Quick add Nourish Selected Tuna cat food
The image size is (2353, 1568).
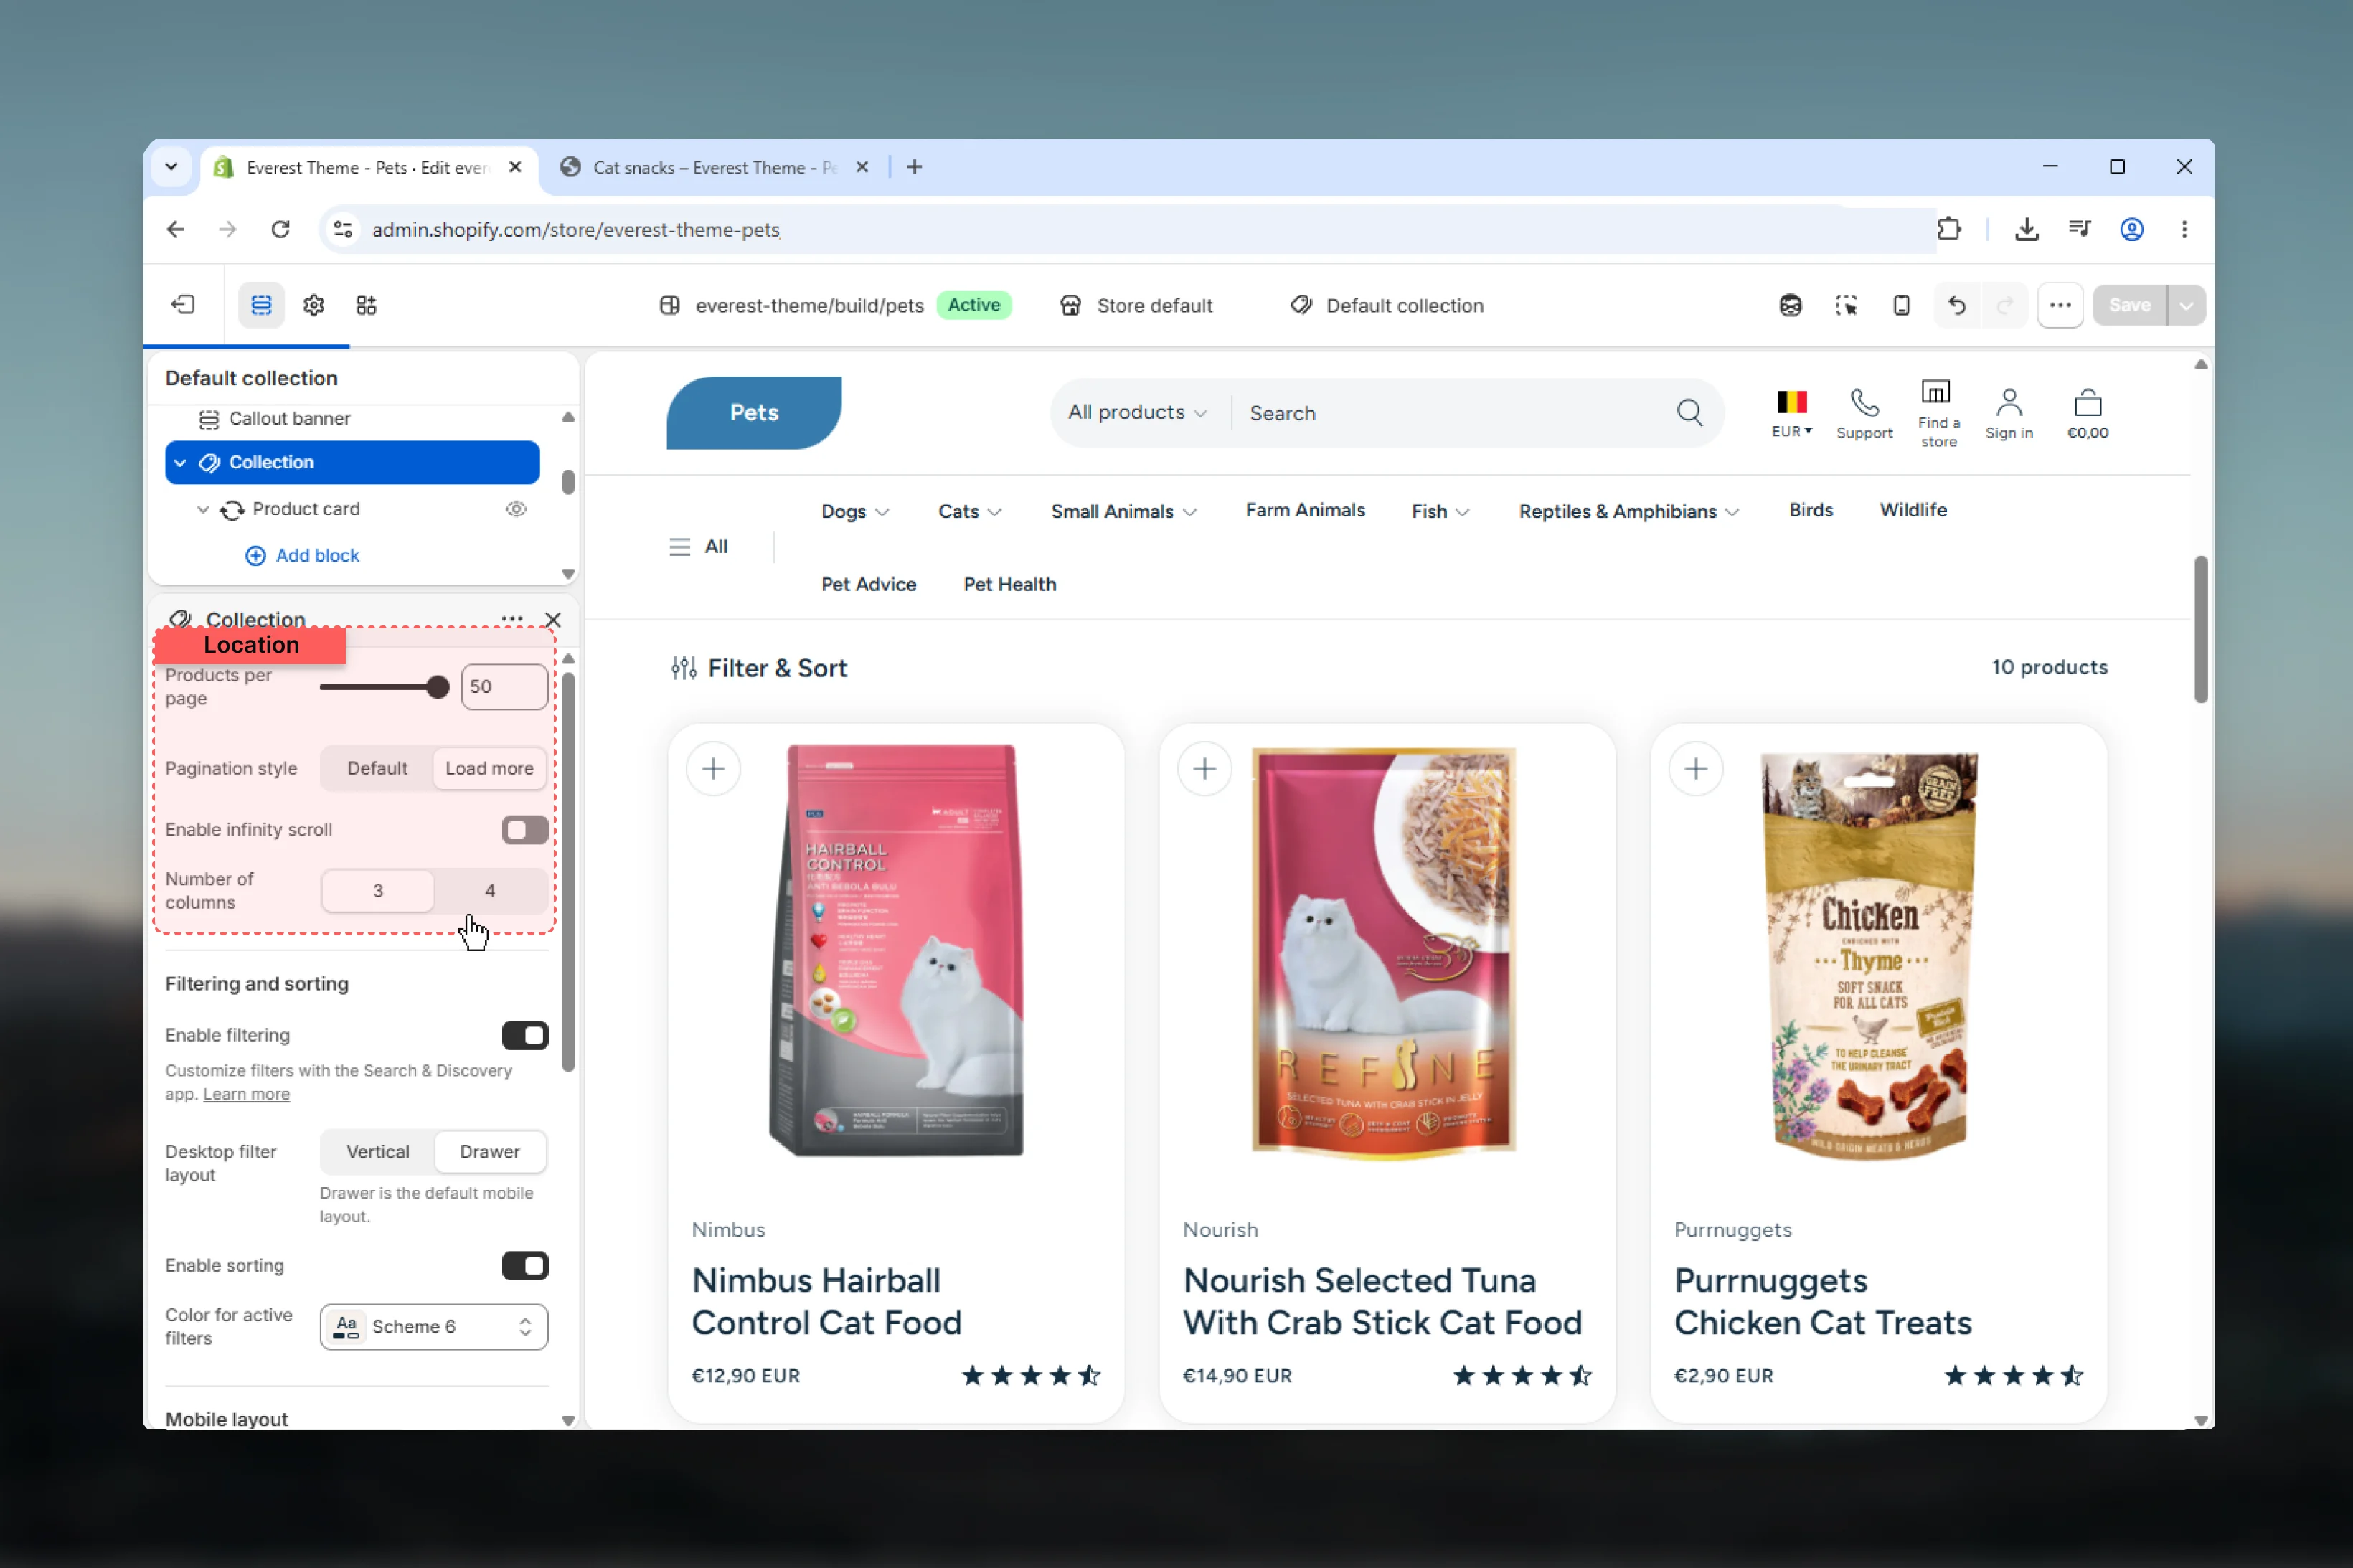[x=1204, y=769]
